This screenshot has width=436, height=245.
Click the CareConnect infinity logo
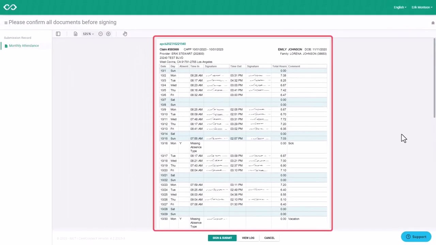pos(10,7)
